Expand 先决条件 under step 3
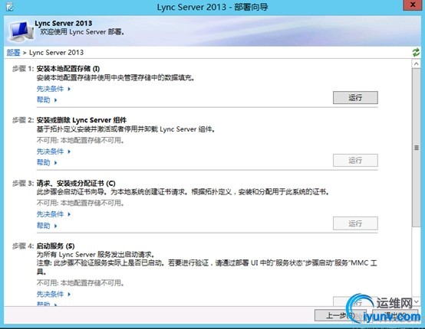The image size is (425, 329). (54, 214)
